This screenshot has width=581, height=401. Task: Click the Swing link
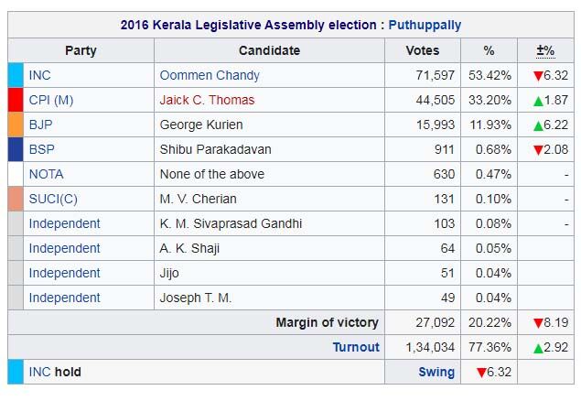pos(436,372)
